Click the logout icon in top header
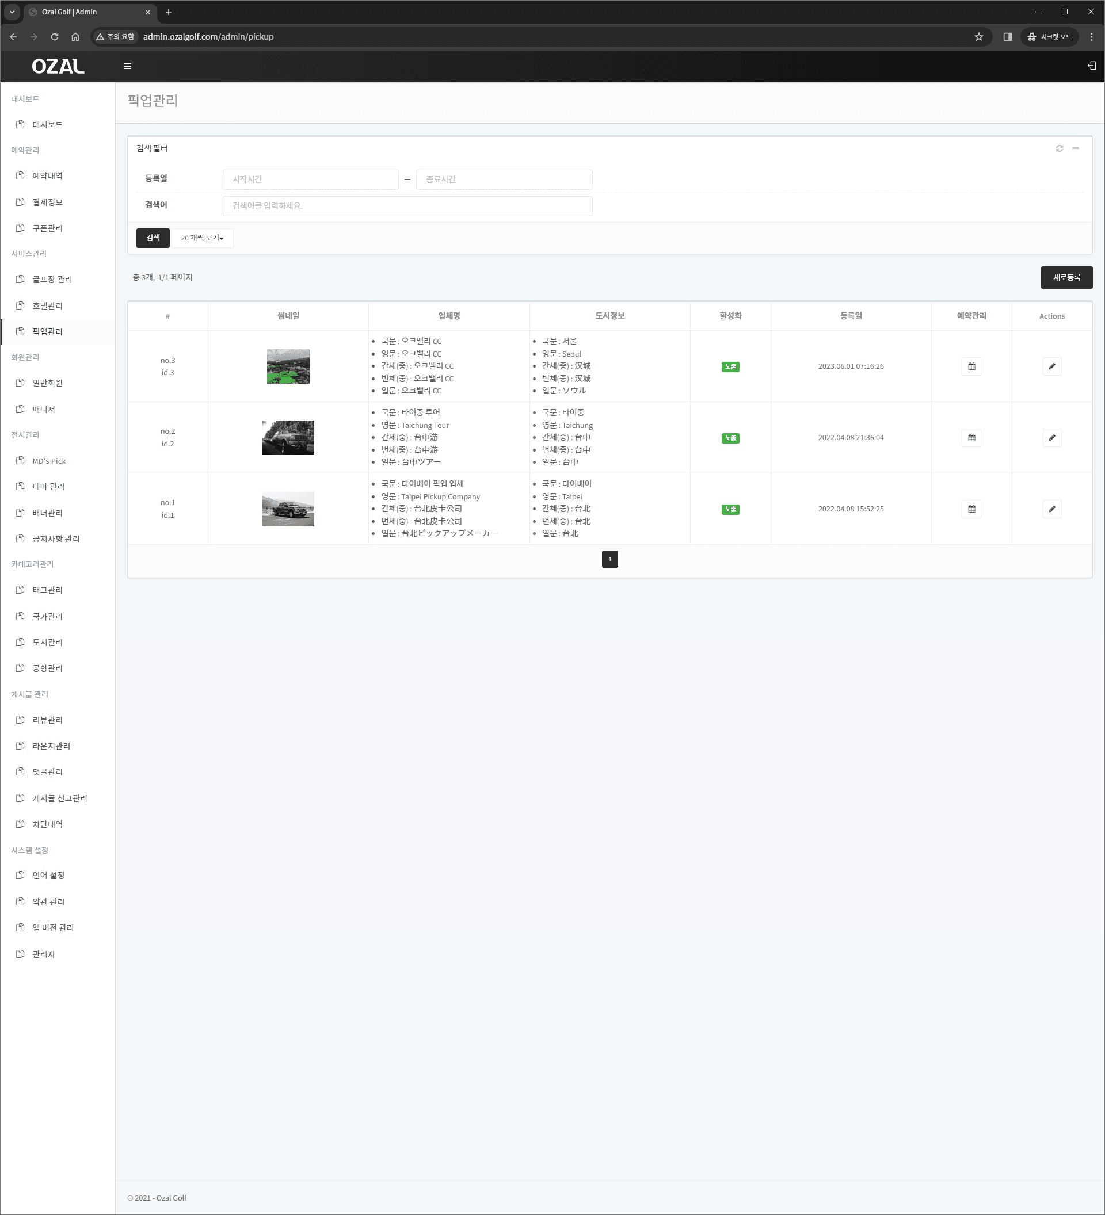Image resolution: width=1105 pixels, height=1215 pixels. click(1091, 66)
